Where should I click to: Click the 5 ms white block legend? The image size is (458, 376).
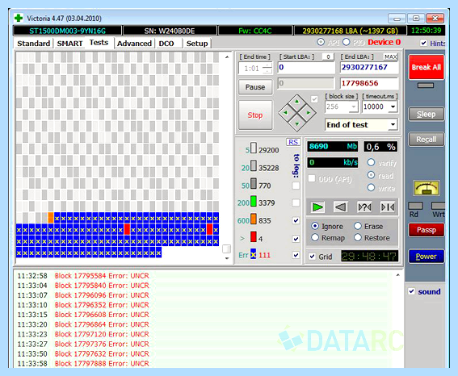[x=254, y=148]
